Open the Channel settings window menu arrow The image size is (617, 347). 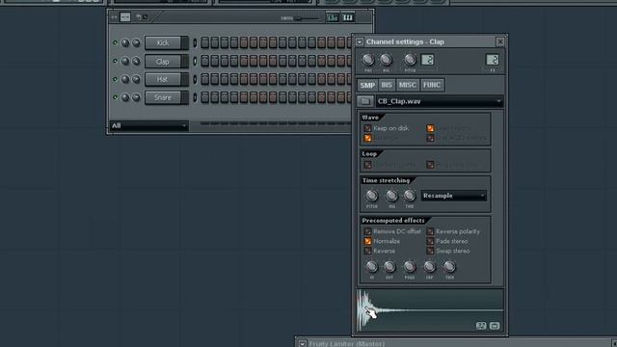pyautogui.click(x=360, y=42)
